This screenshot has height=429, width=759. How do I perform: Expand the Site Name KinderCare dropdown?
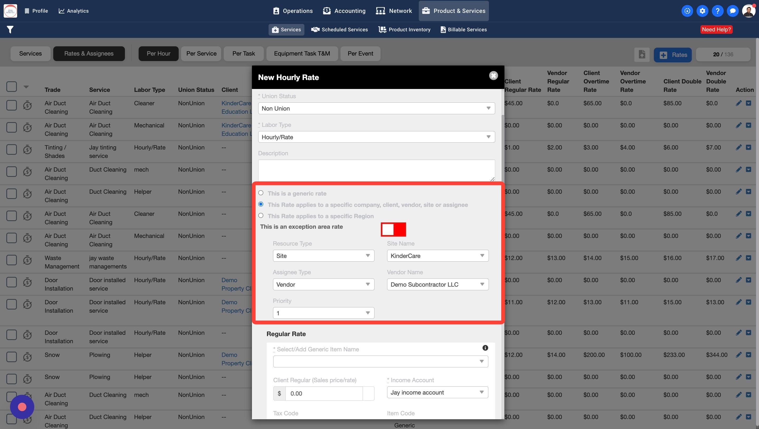[x=437, y=256]
